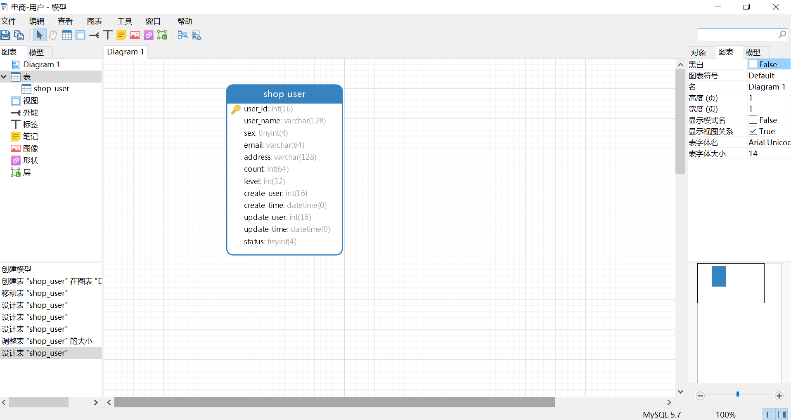
Task: Click the MySQL 5.7 status bar entry
Action: 662,415
